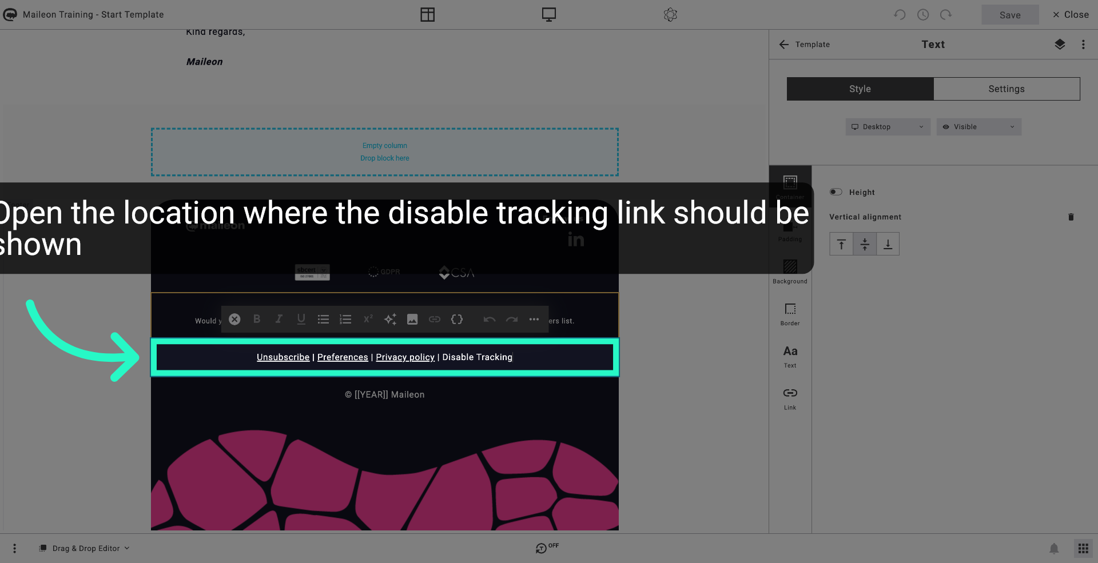Open the Border style section
The height and width of the screenshot is (563, 1098).
[790, 314]
